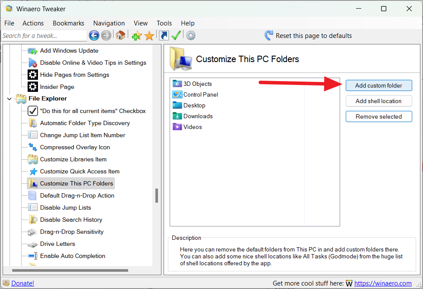Image resolution: width=423 pixels, height=289 pixels.
Task: Click in the Search for a tweak field
Action: [44, 36]
